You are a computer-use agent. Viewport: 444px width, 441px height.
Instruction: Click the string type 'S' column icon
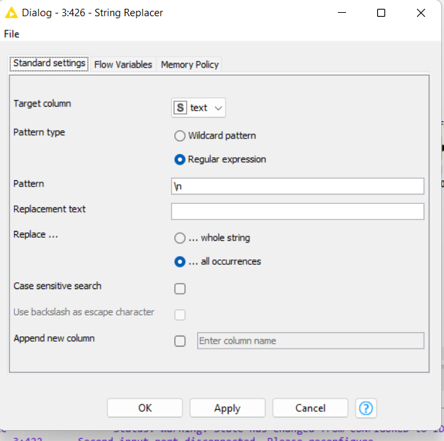pos(180,108)
